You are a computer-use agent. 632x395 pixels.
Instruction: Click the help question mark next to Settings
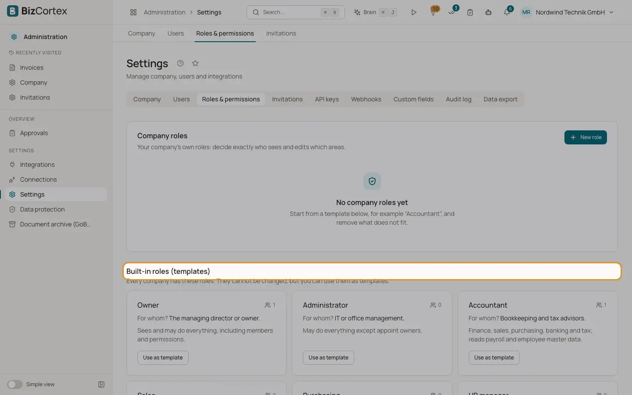[180, 63]
